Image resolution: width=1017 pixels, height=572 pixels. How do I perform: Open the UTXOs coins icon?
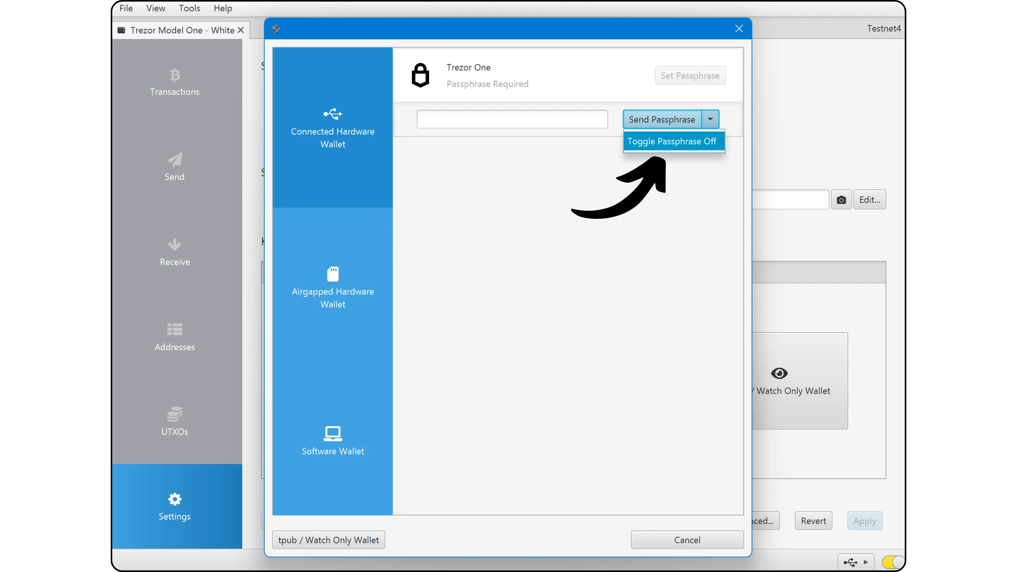(x=174, y=414)
